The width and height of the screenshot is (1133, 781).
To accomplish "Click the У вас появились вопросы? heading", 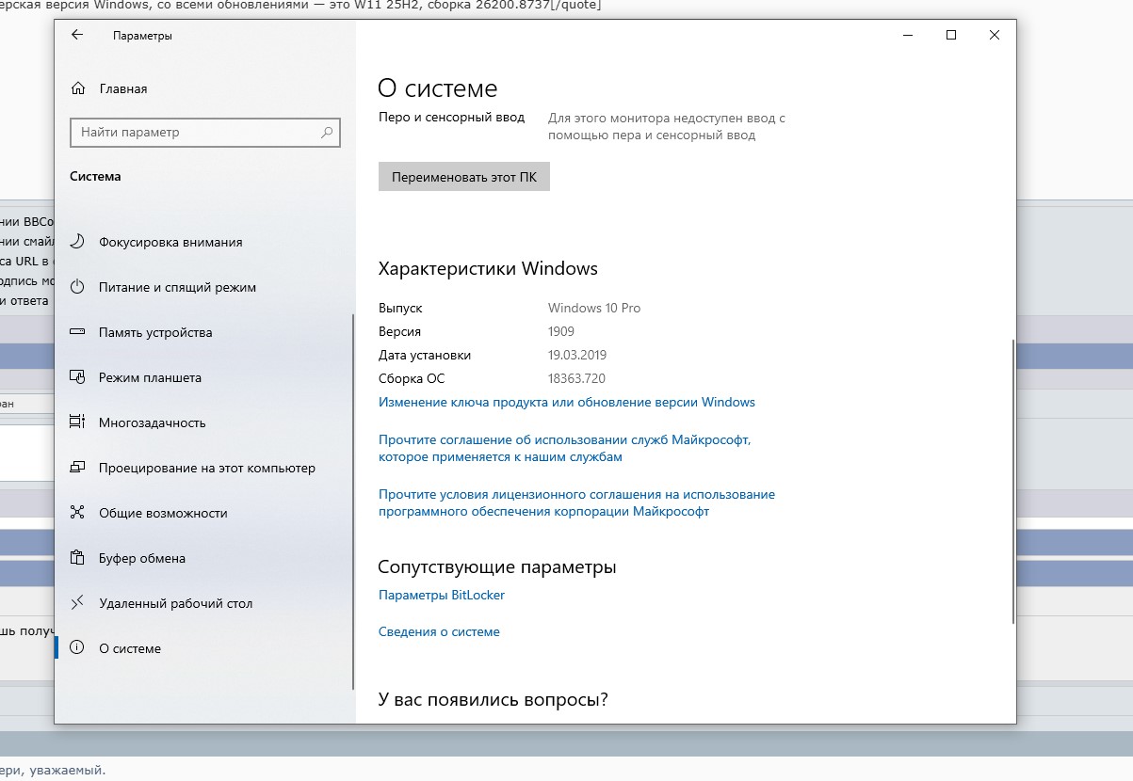I will point(493,700).
